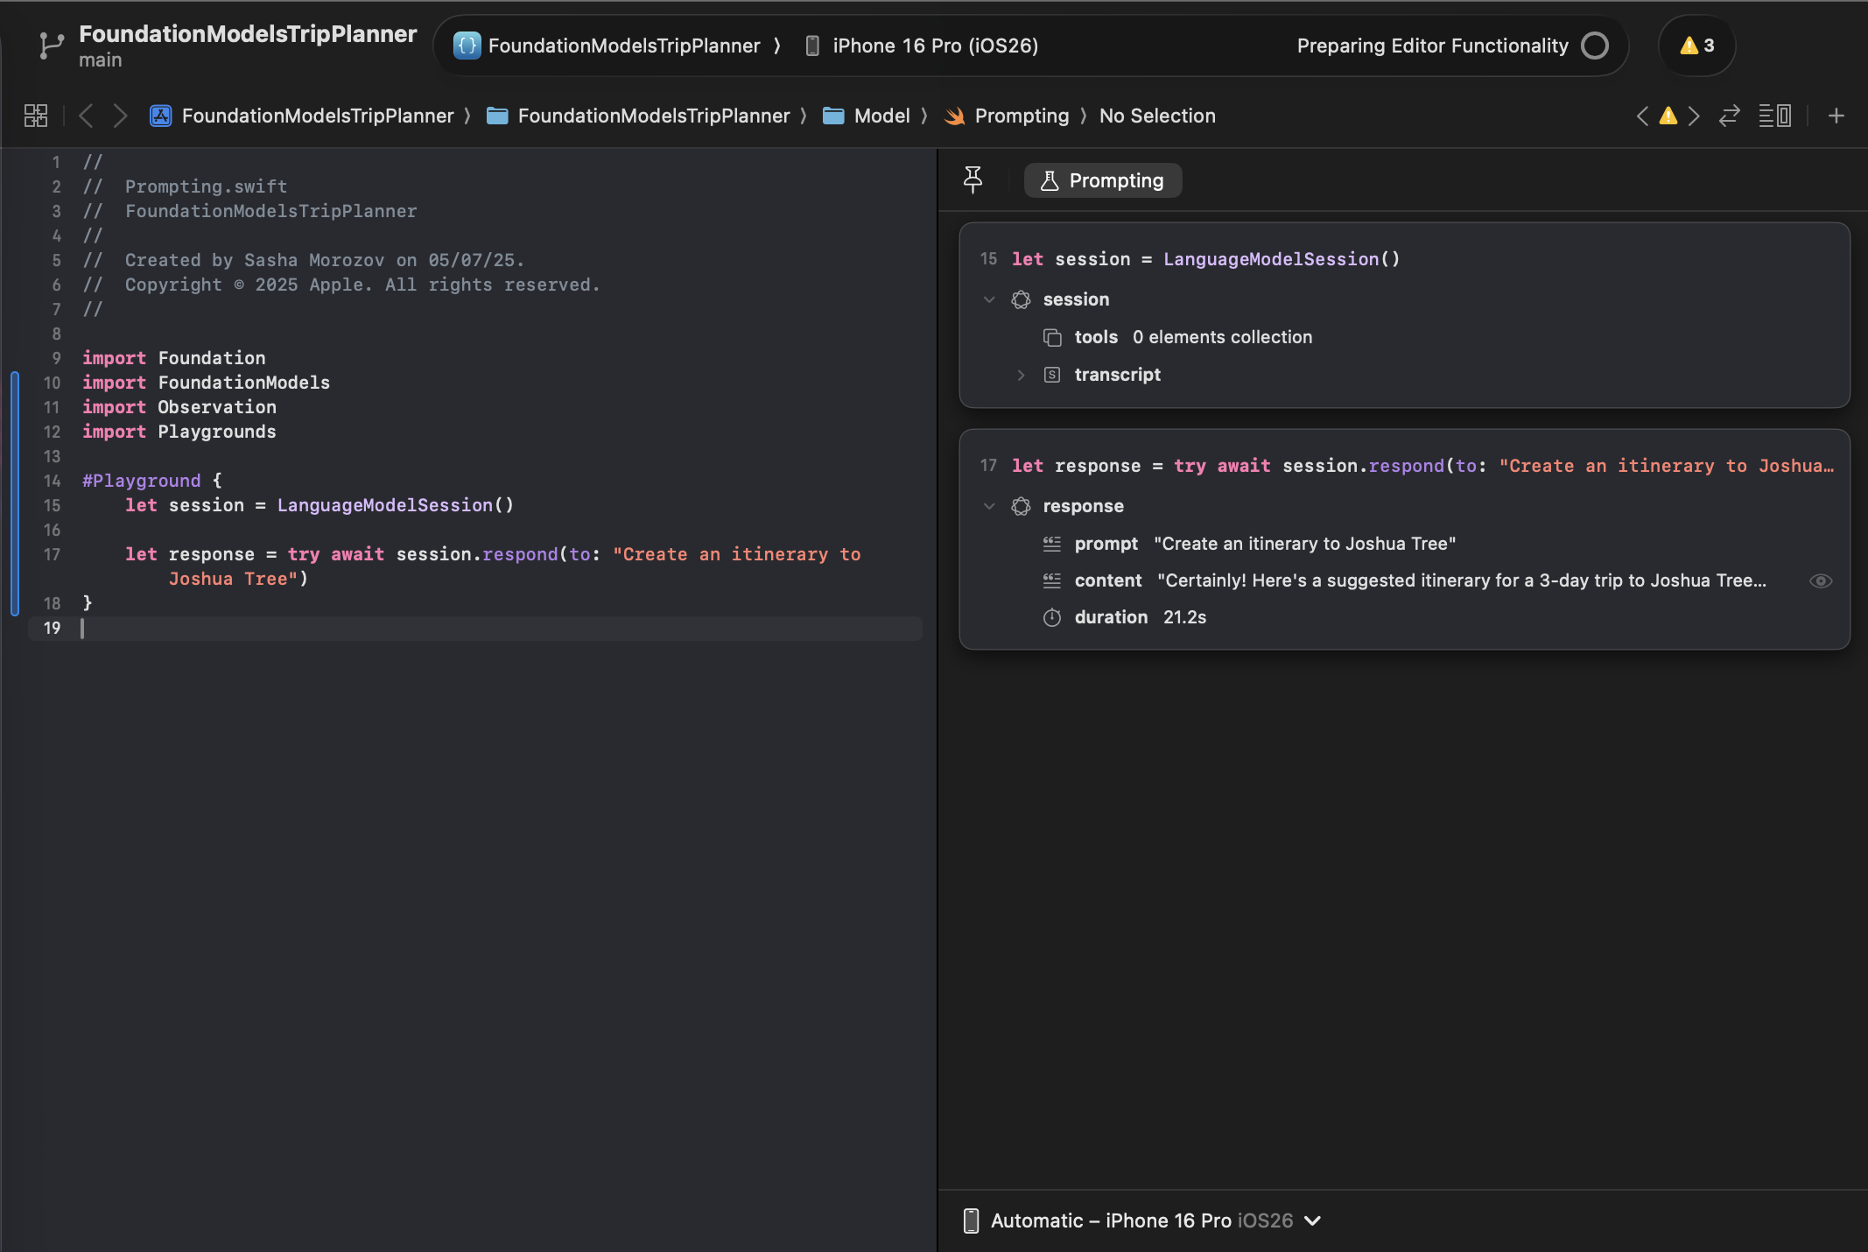Click the source control branch icon
The height and width of the screenshot is (1252, 1868).
click(x=52, y=46)
